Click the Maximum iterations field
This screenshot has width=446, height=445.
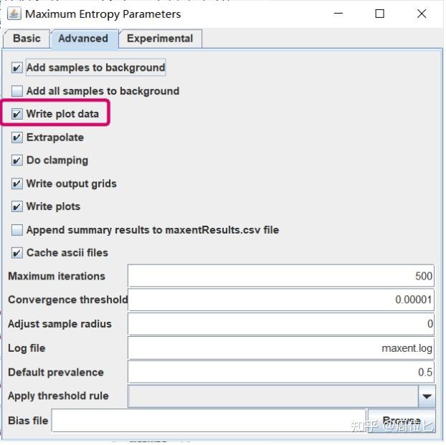(x=281, y=276)
